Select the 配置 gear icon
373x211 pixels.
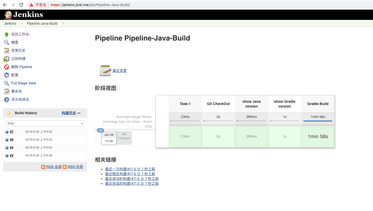click(x=6, y=75)
